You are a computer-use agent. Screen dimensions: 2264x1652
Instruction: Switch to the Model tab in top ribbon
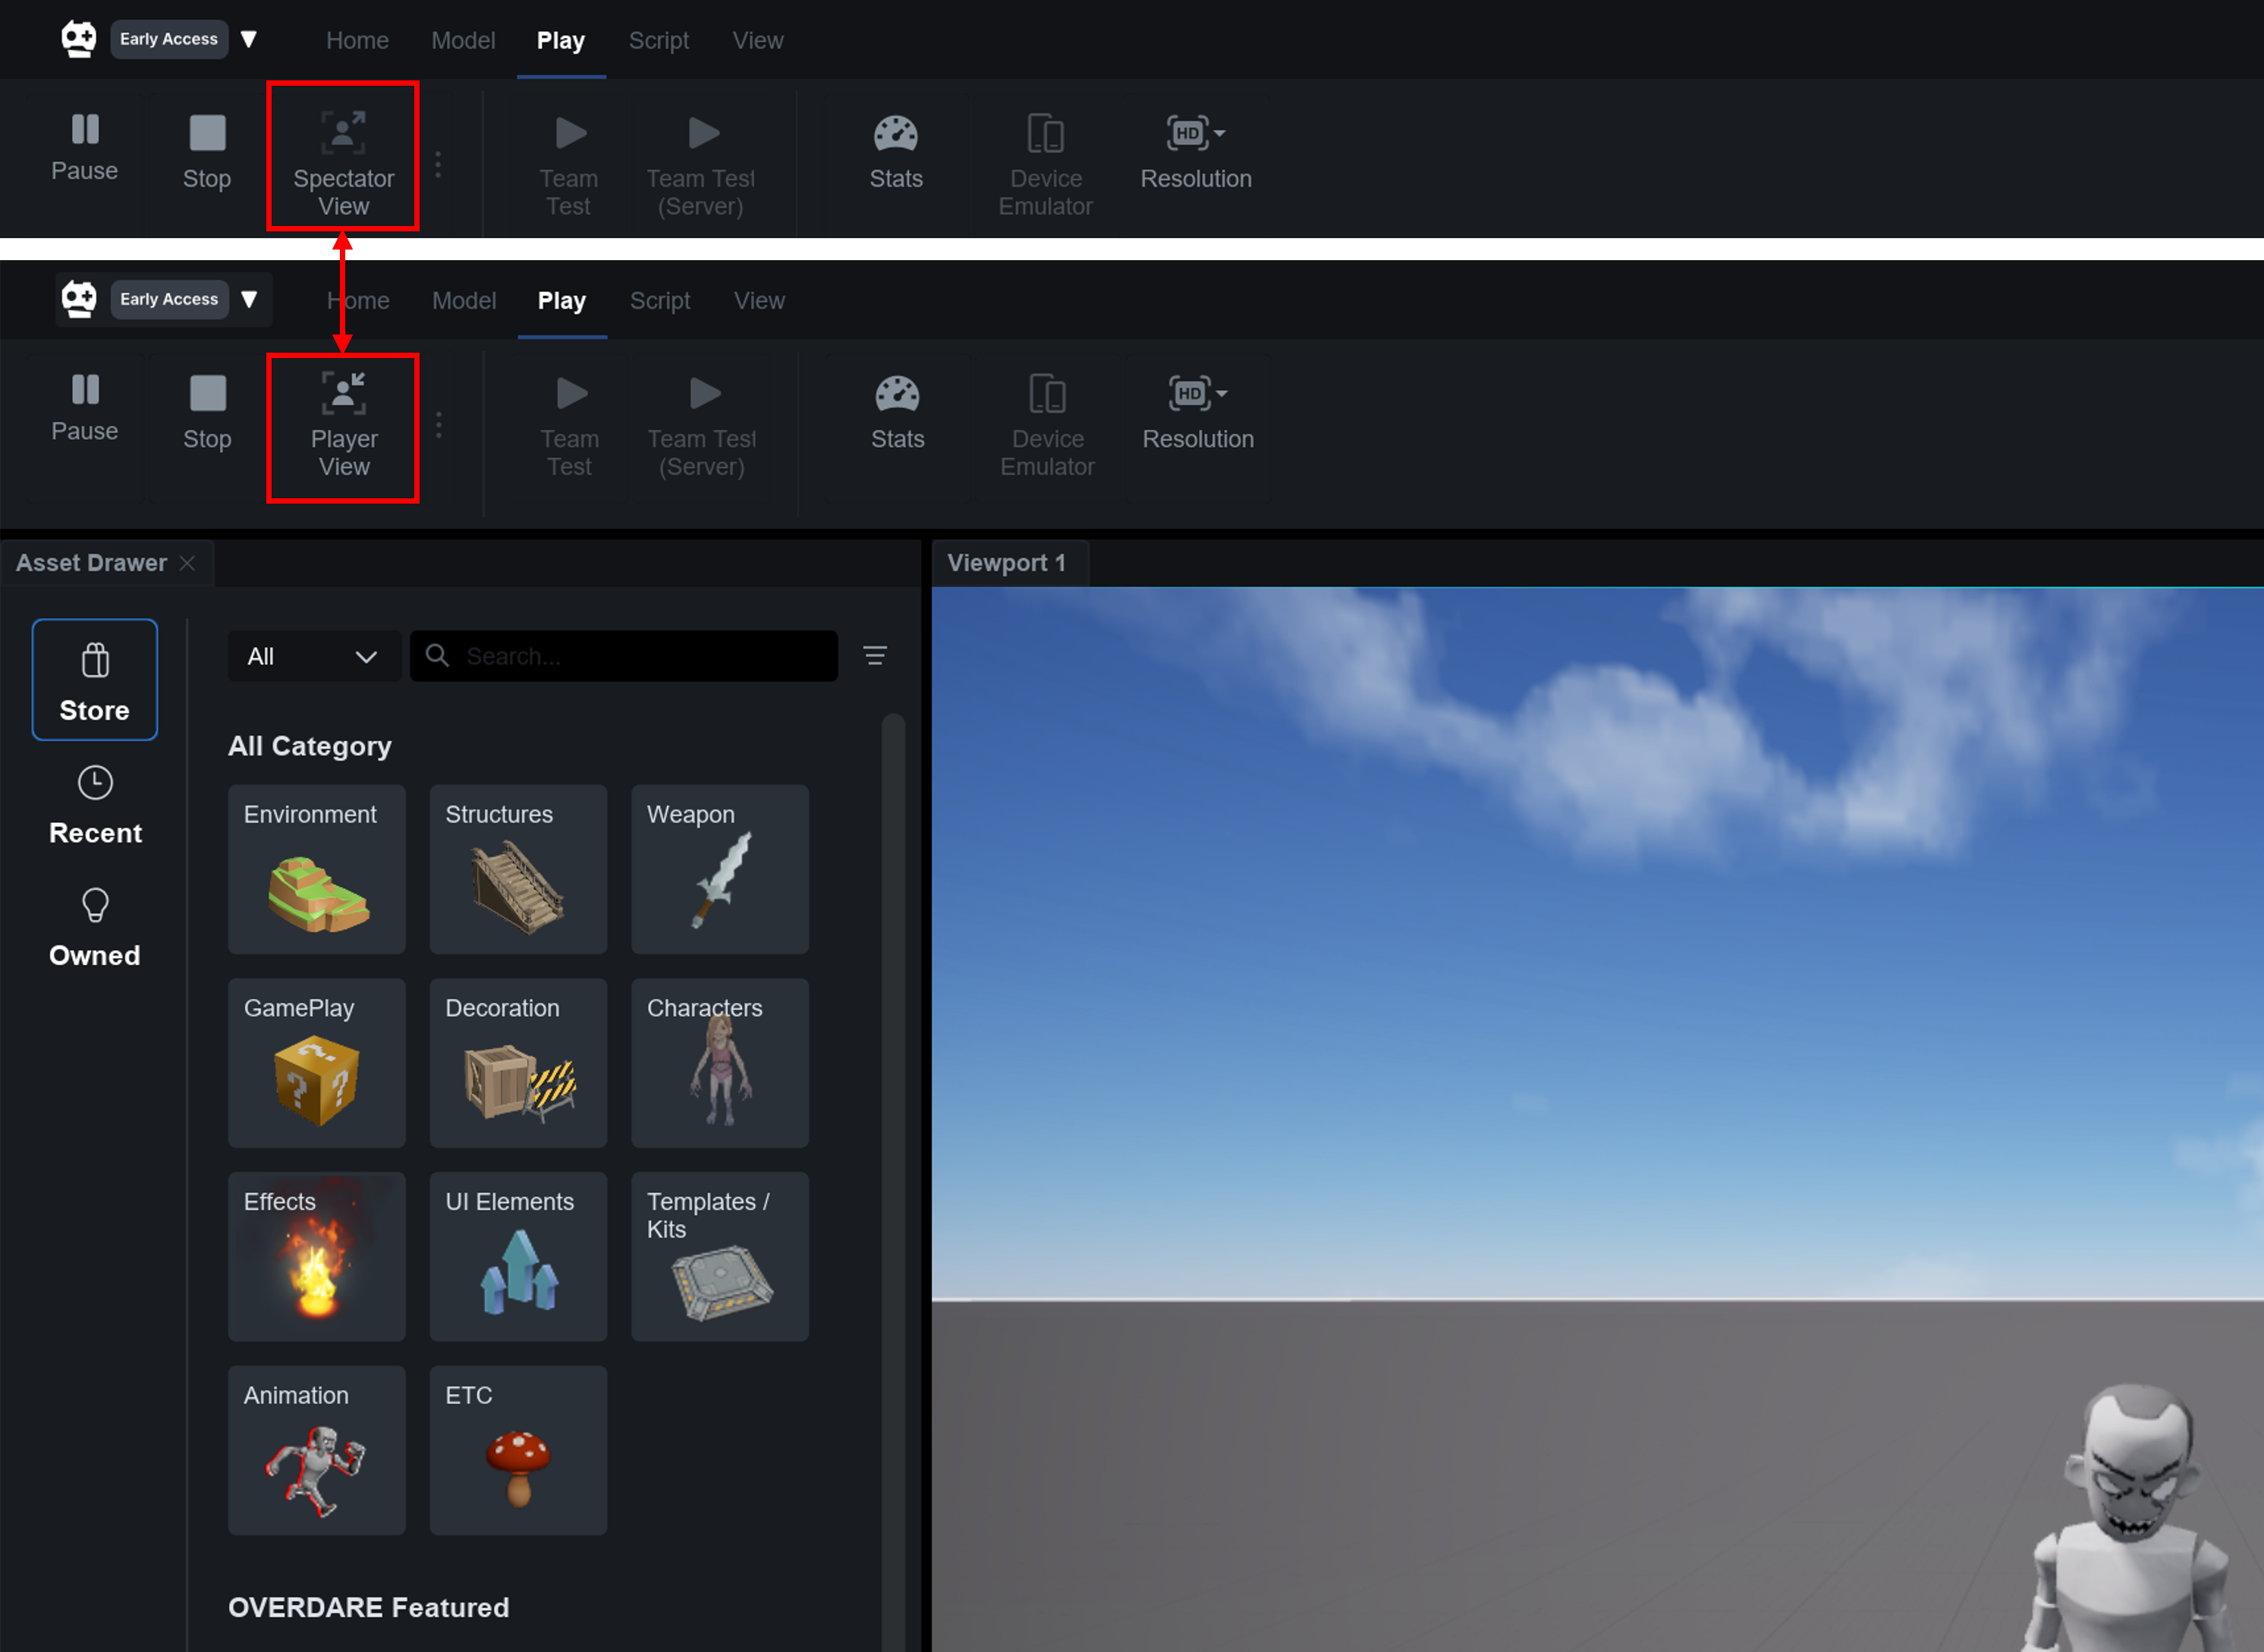463,41
